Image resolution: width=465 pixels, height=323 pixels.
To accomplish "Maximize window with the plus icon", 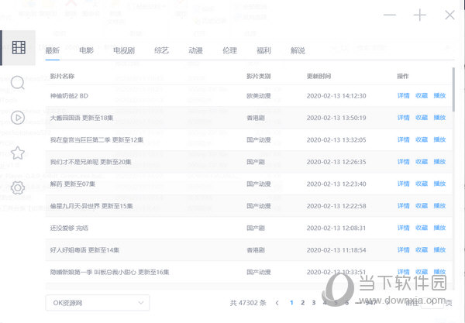I will (419, 15).
